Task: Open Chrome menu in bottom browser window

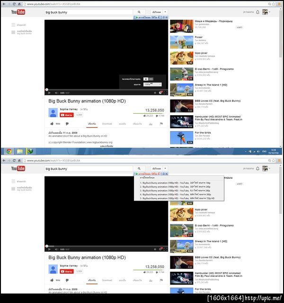Action: (279, 161)
